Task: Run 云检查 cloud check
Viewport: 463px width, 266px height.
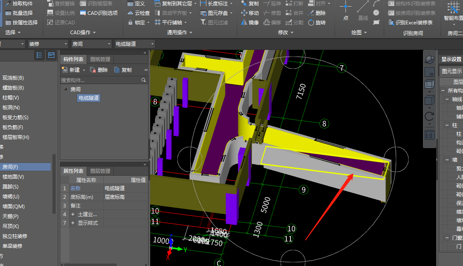Action: (139, 13)
